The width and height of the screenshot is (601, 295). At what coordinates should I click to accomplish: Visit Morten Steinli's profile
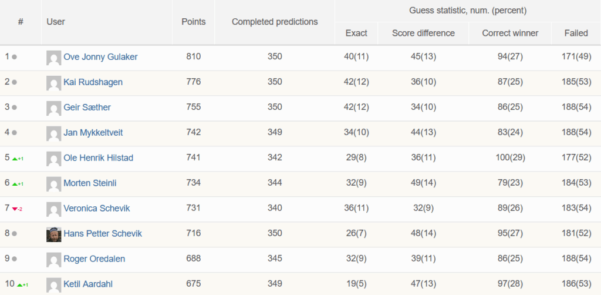click(90, 183)
